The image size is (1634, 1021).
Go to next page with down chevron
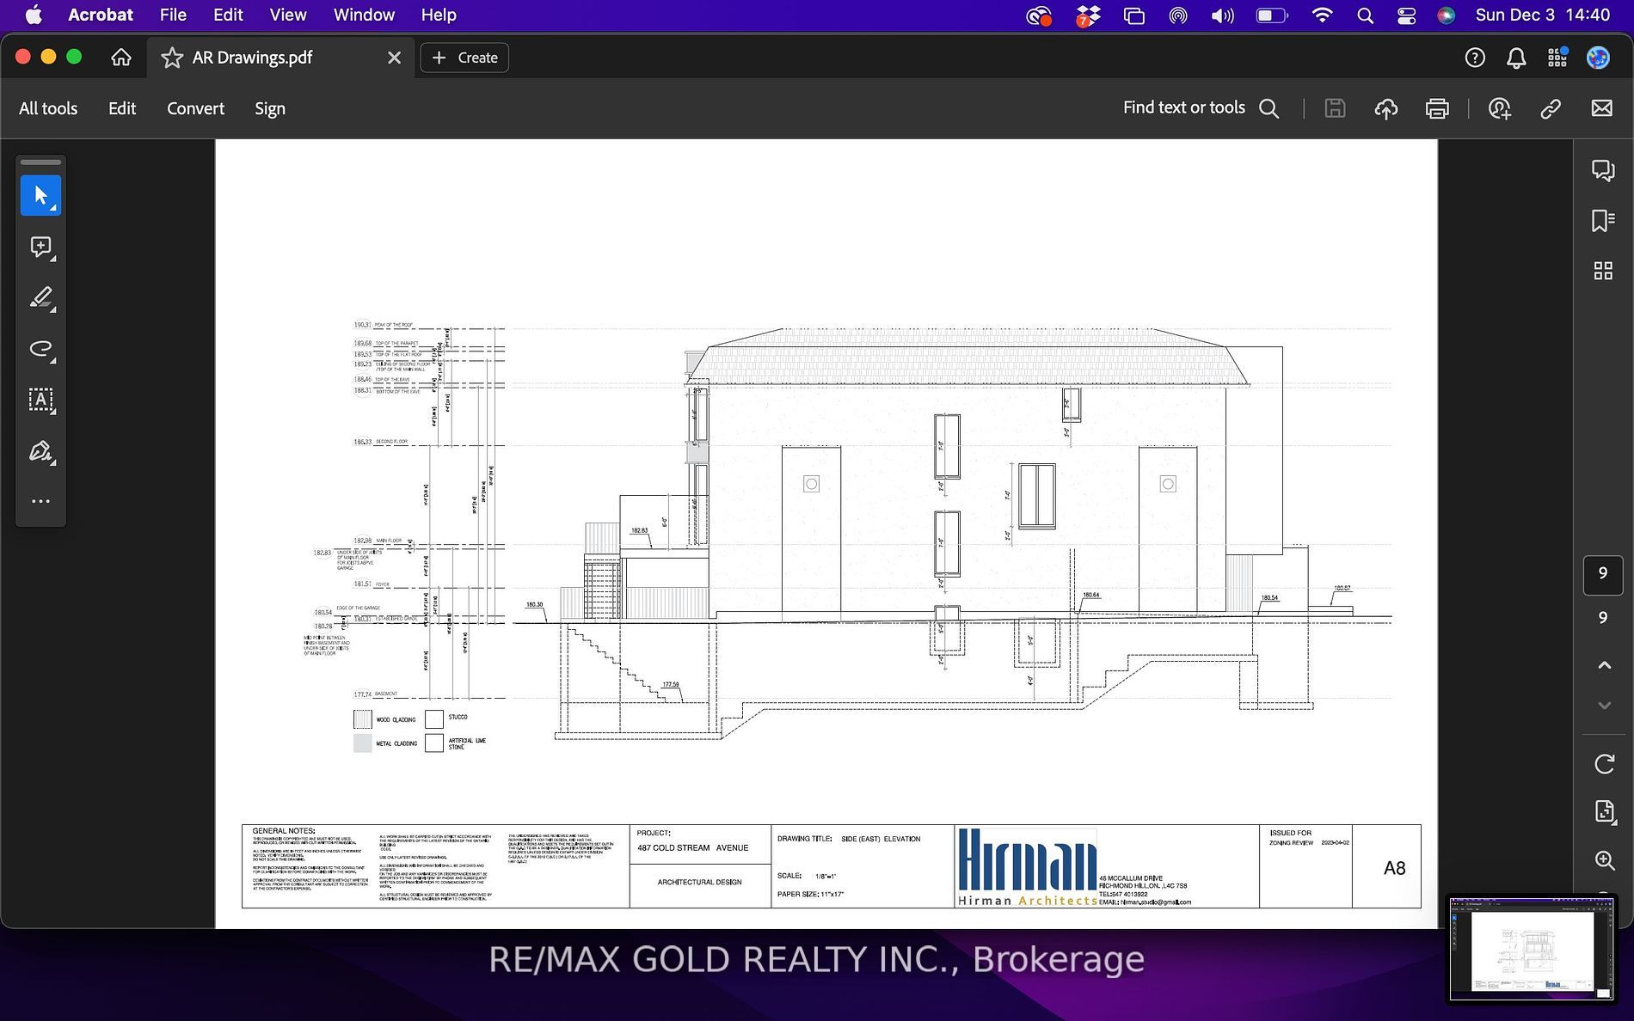1603,706
